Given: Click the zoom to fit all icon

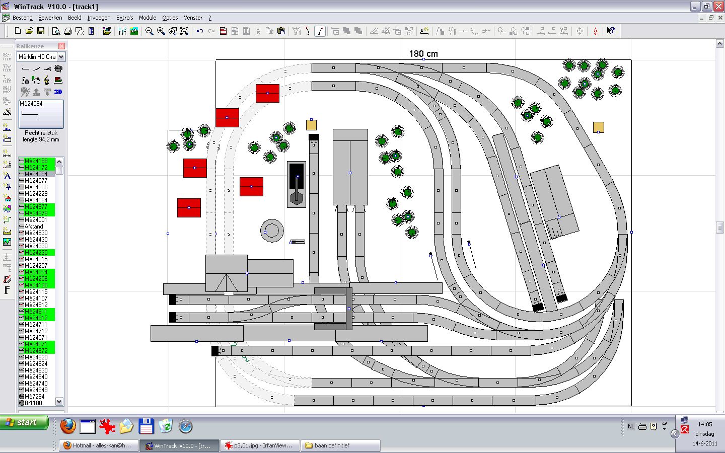Looking at the screenshot, I should [184, 31].
